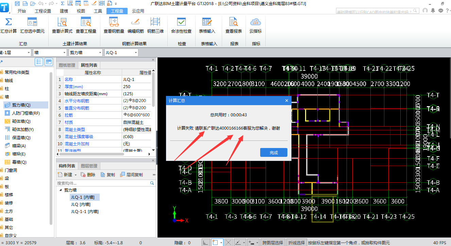Toggle the cross snap icon in status bar
Viewport: 451px width, 246px height.
pyautogui.click(x=229, y=243)
